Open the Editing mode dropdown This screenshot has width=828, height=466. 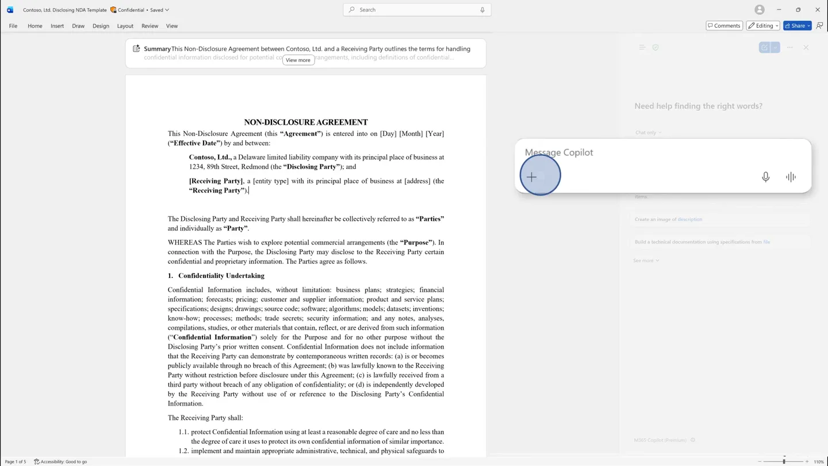point(763,25)
